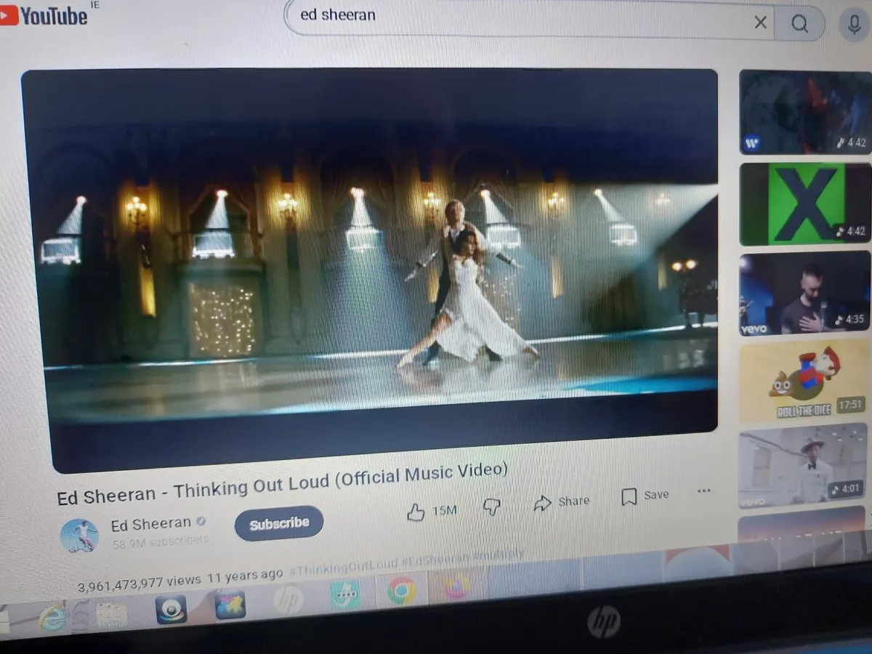Click the YouTube logo to go home

coord(45,15)
